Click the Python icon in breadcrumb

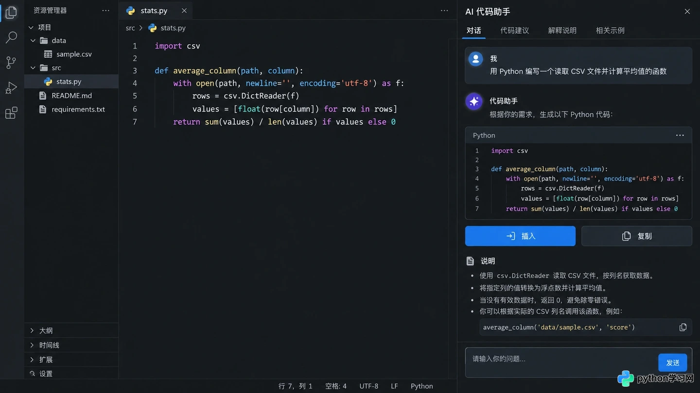153,28
